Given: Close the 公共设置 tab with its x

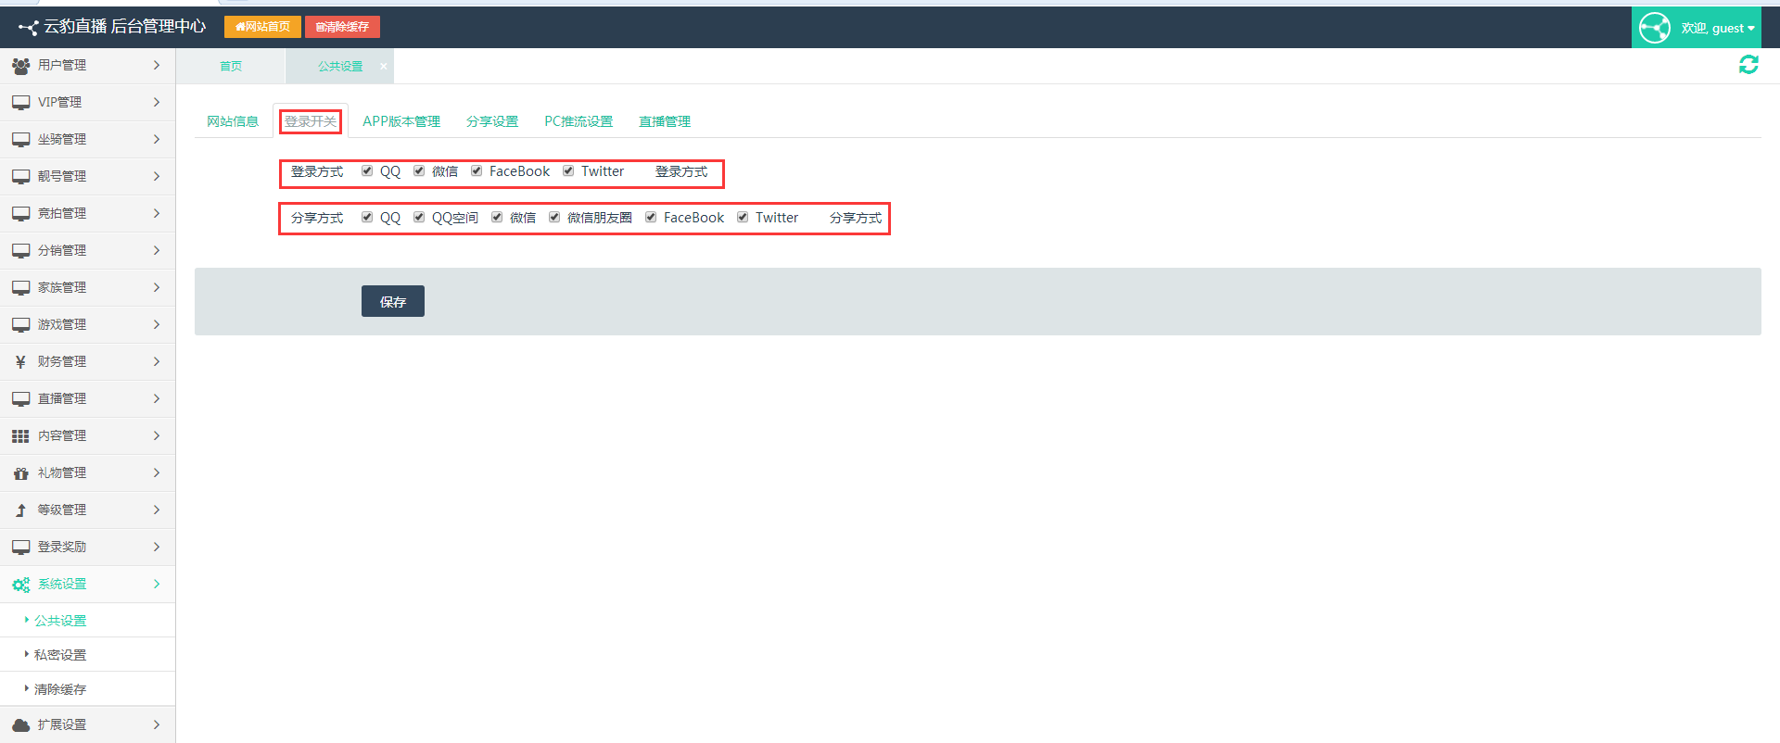Looking at the screenshot, I should [x=383, y=66].
